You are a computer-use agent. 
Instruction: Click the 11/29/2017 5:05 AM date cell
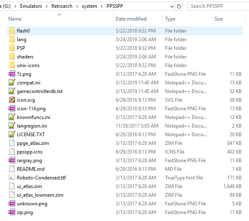pyautogui.click(x=137, y=126)
